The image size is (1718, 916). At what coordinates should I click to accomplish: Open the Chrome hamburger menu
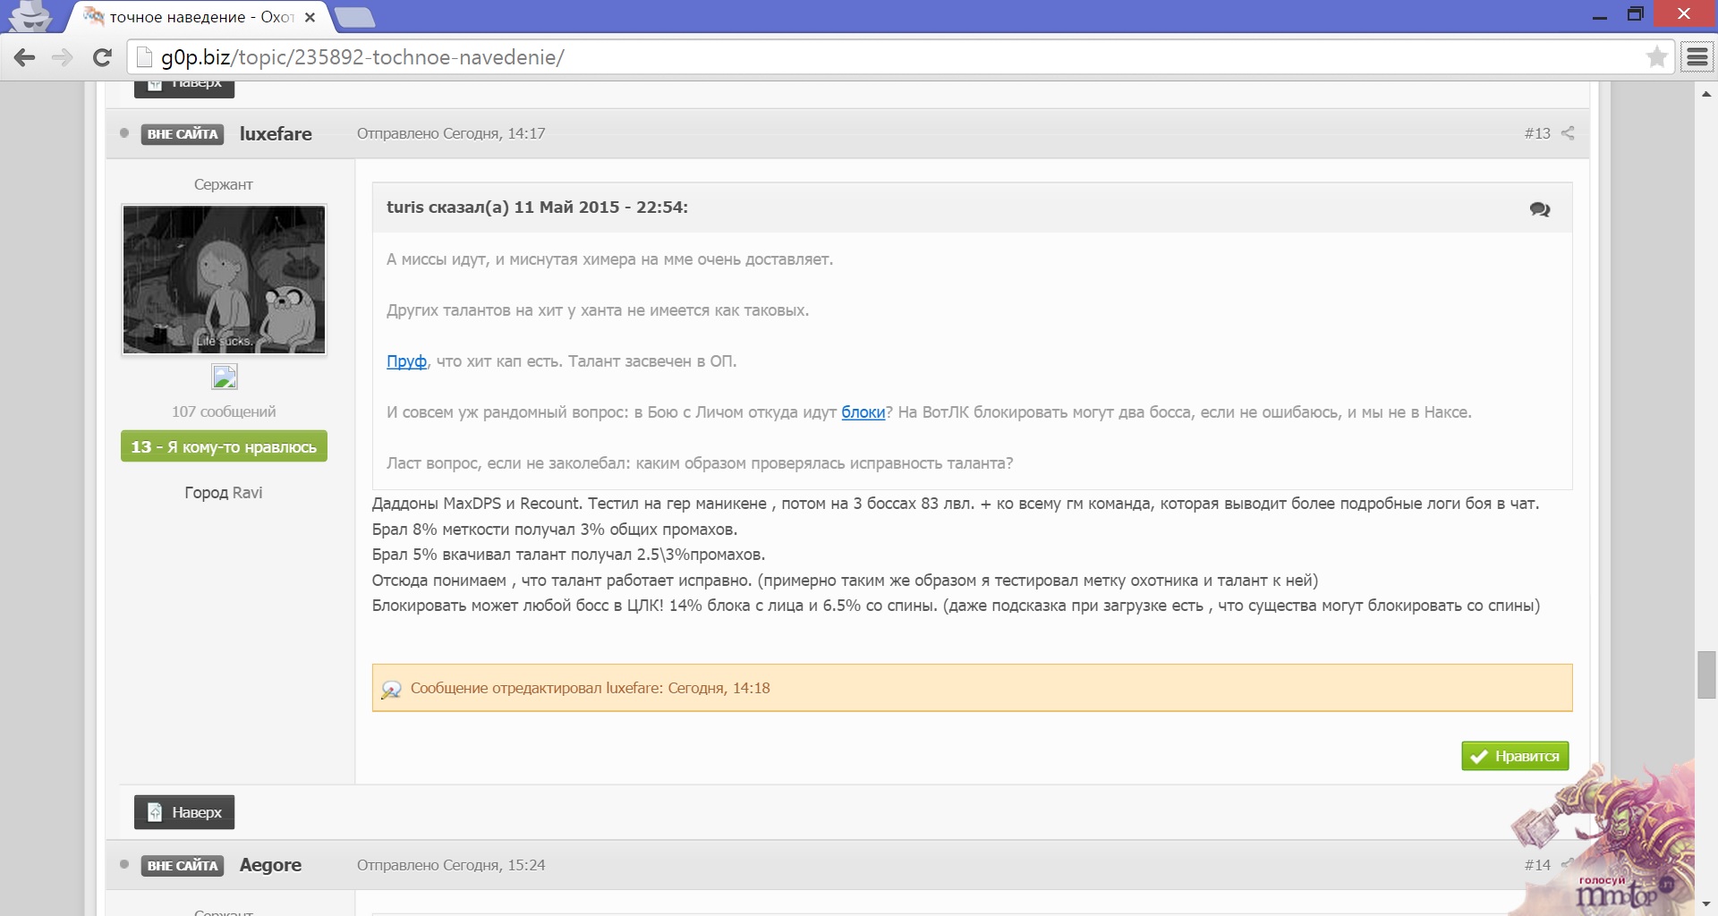tap(1697, 57)
